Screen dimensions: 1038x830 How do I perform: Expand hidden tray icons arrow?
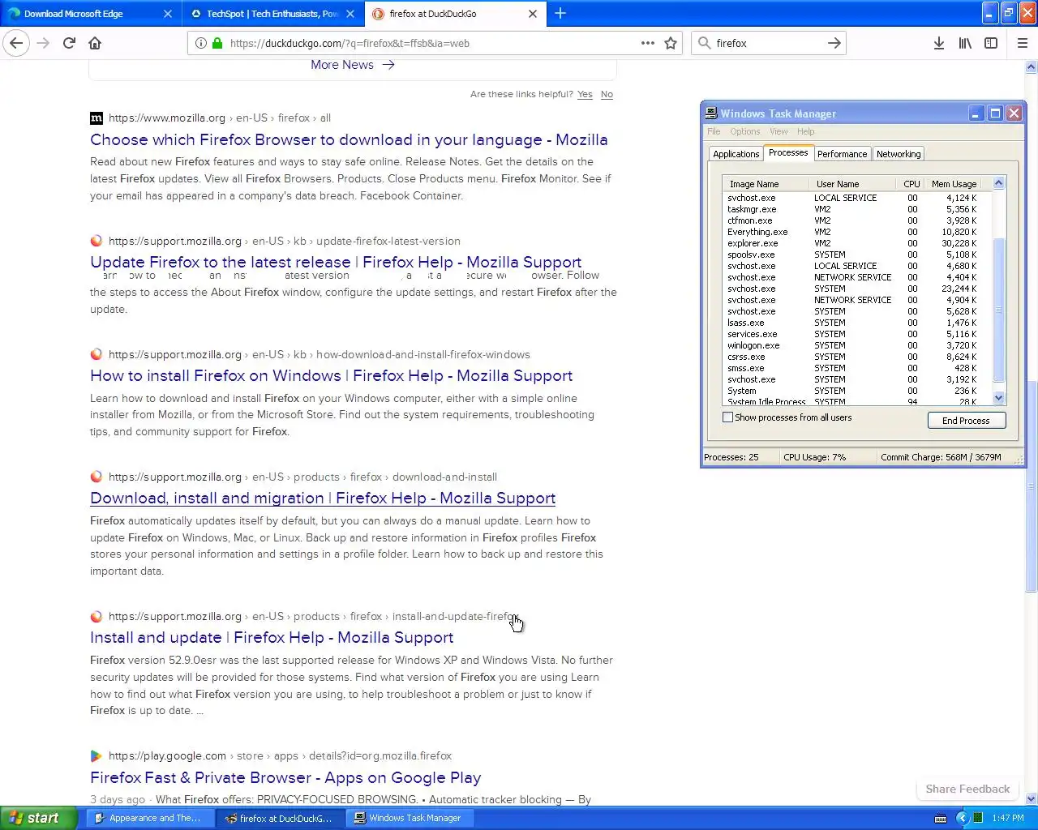click(963, 818)
